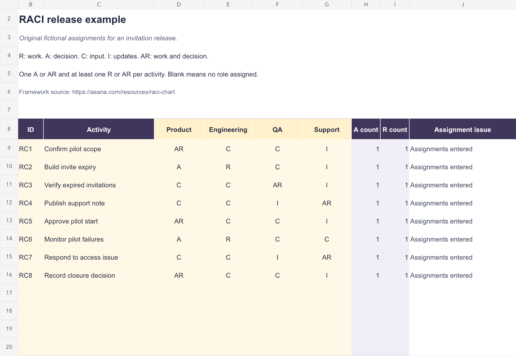Click the 'Original fictional assignments' subtitle cell
The image size is (516, 356).
pos(98,38)
